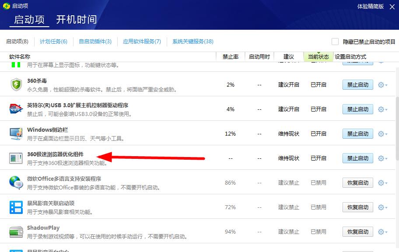Click 禁止启动 for 360极速浏览器优化组件

point(357,158)
